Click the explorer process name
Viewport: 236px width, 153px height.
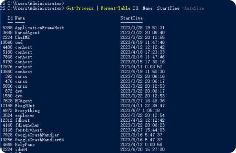25,115
